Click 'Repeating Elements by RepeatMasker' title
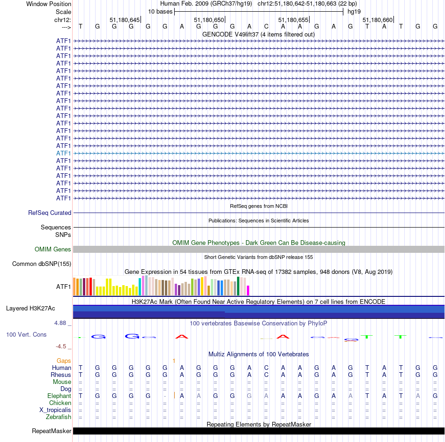 click(259, 424)
